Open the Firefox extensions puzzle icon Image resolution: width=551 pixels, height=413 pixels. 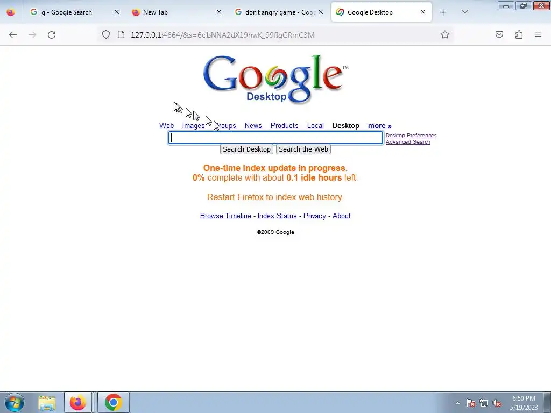[x=519, y=34]
